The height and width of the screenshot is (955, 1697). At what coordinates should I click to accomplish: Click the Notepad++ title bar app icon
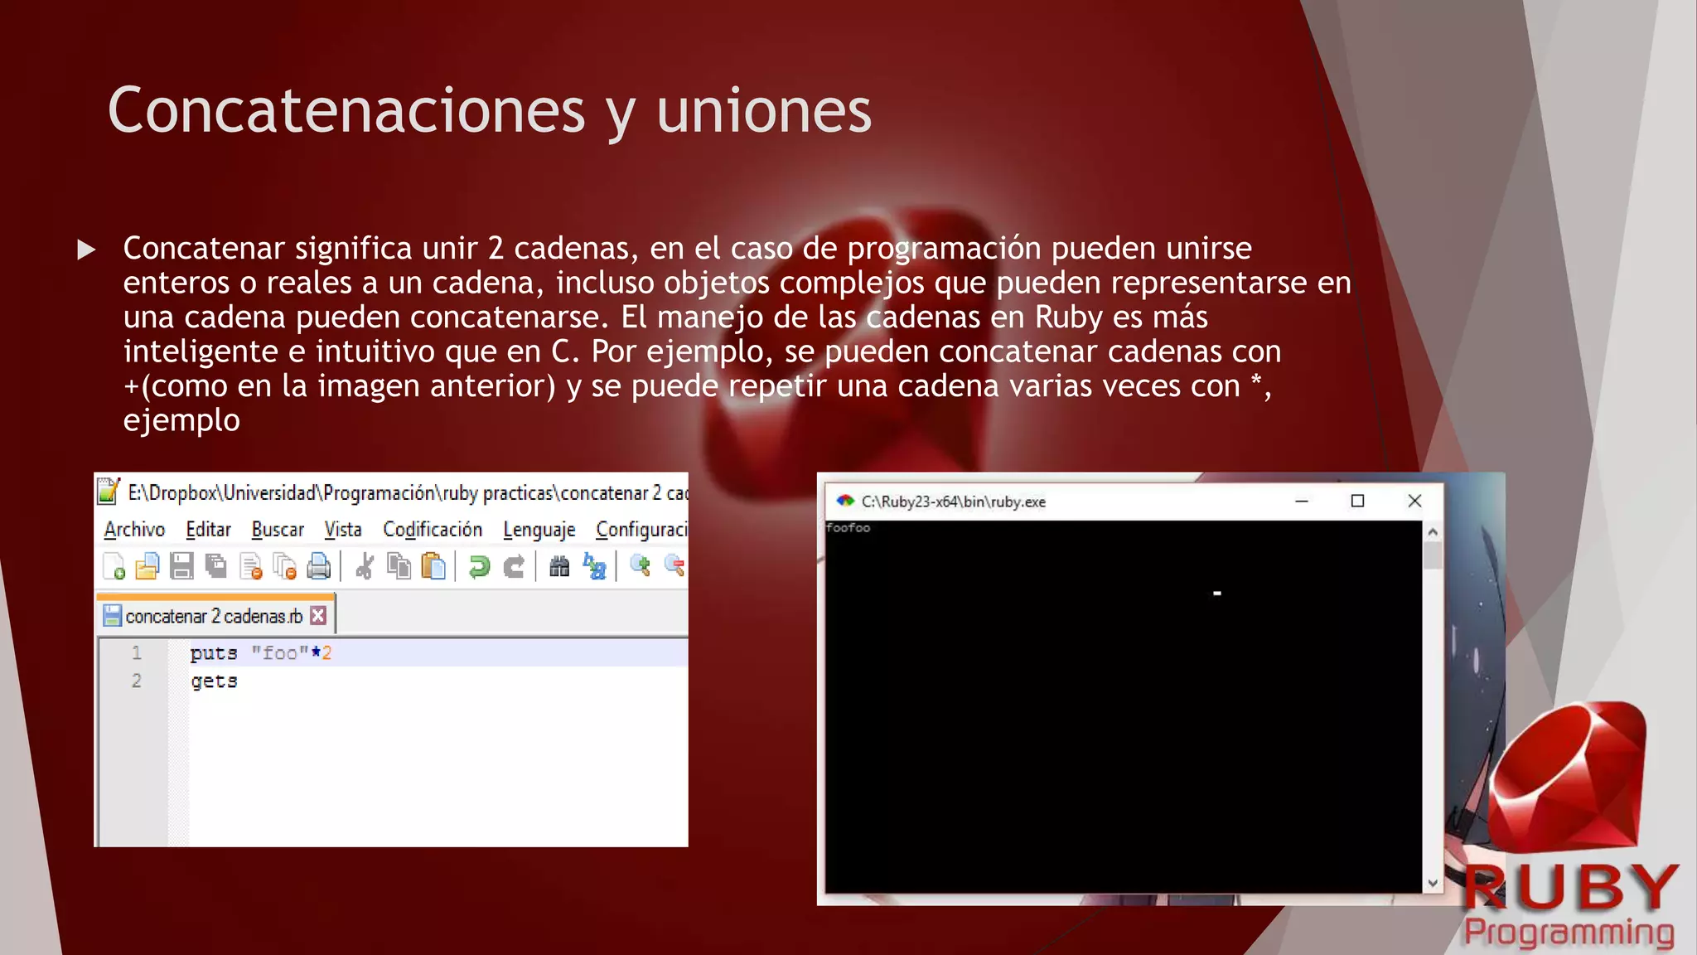pyautogui.click(x=109, y=491)
